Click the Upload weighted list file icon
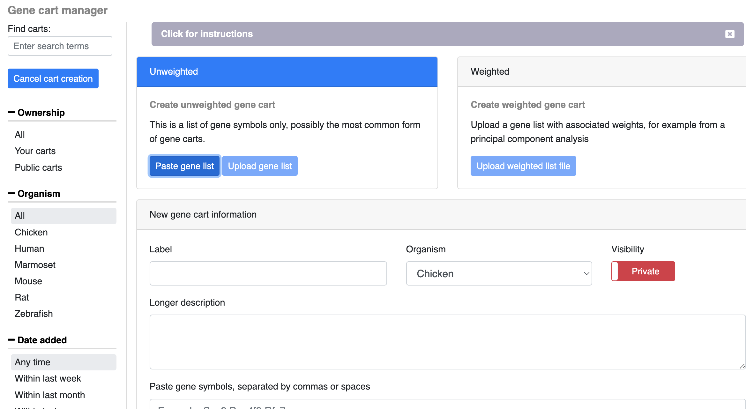 [x=523, y=166]
